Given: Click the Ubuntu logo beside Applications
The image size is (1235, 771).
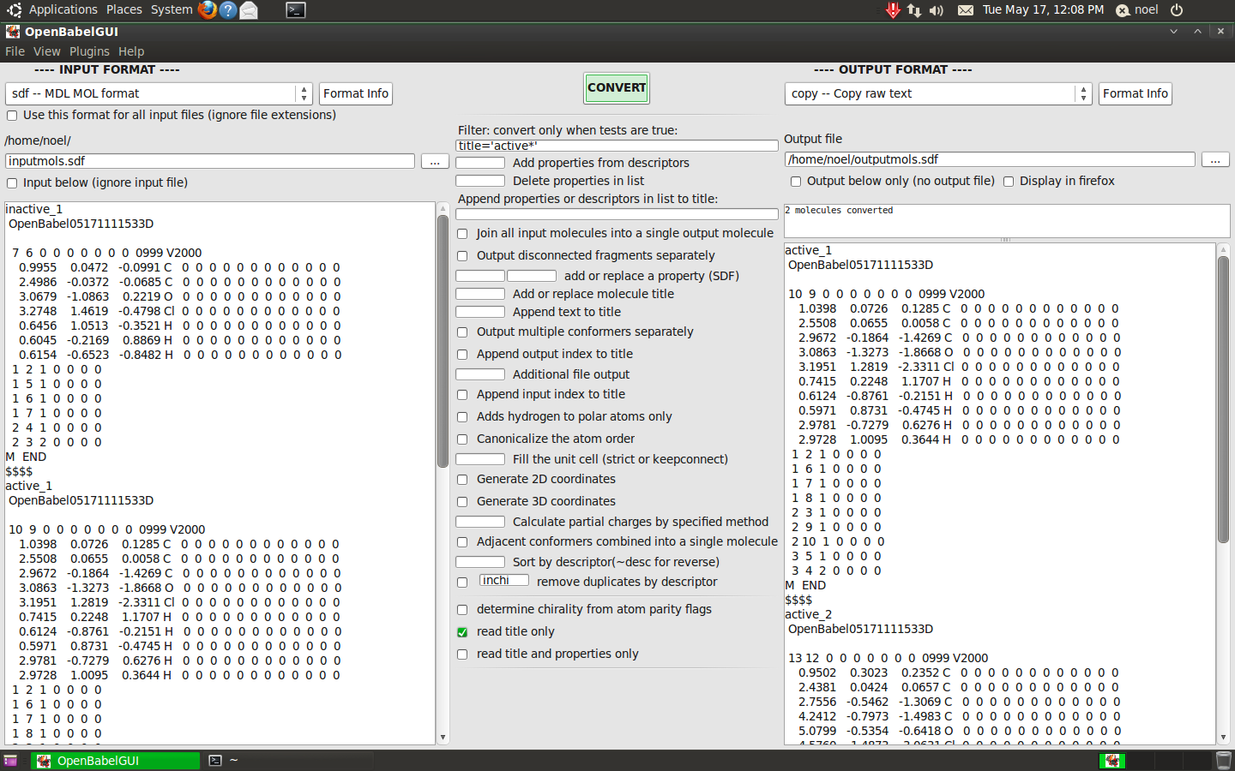Looking at the screenshot, I should pos(14,10).
